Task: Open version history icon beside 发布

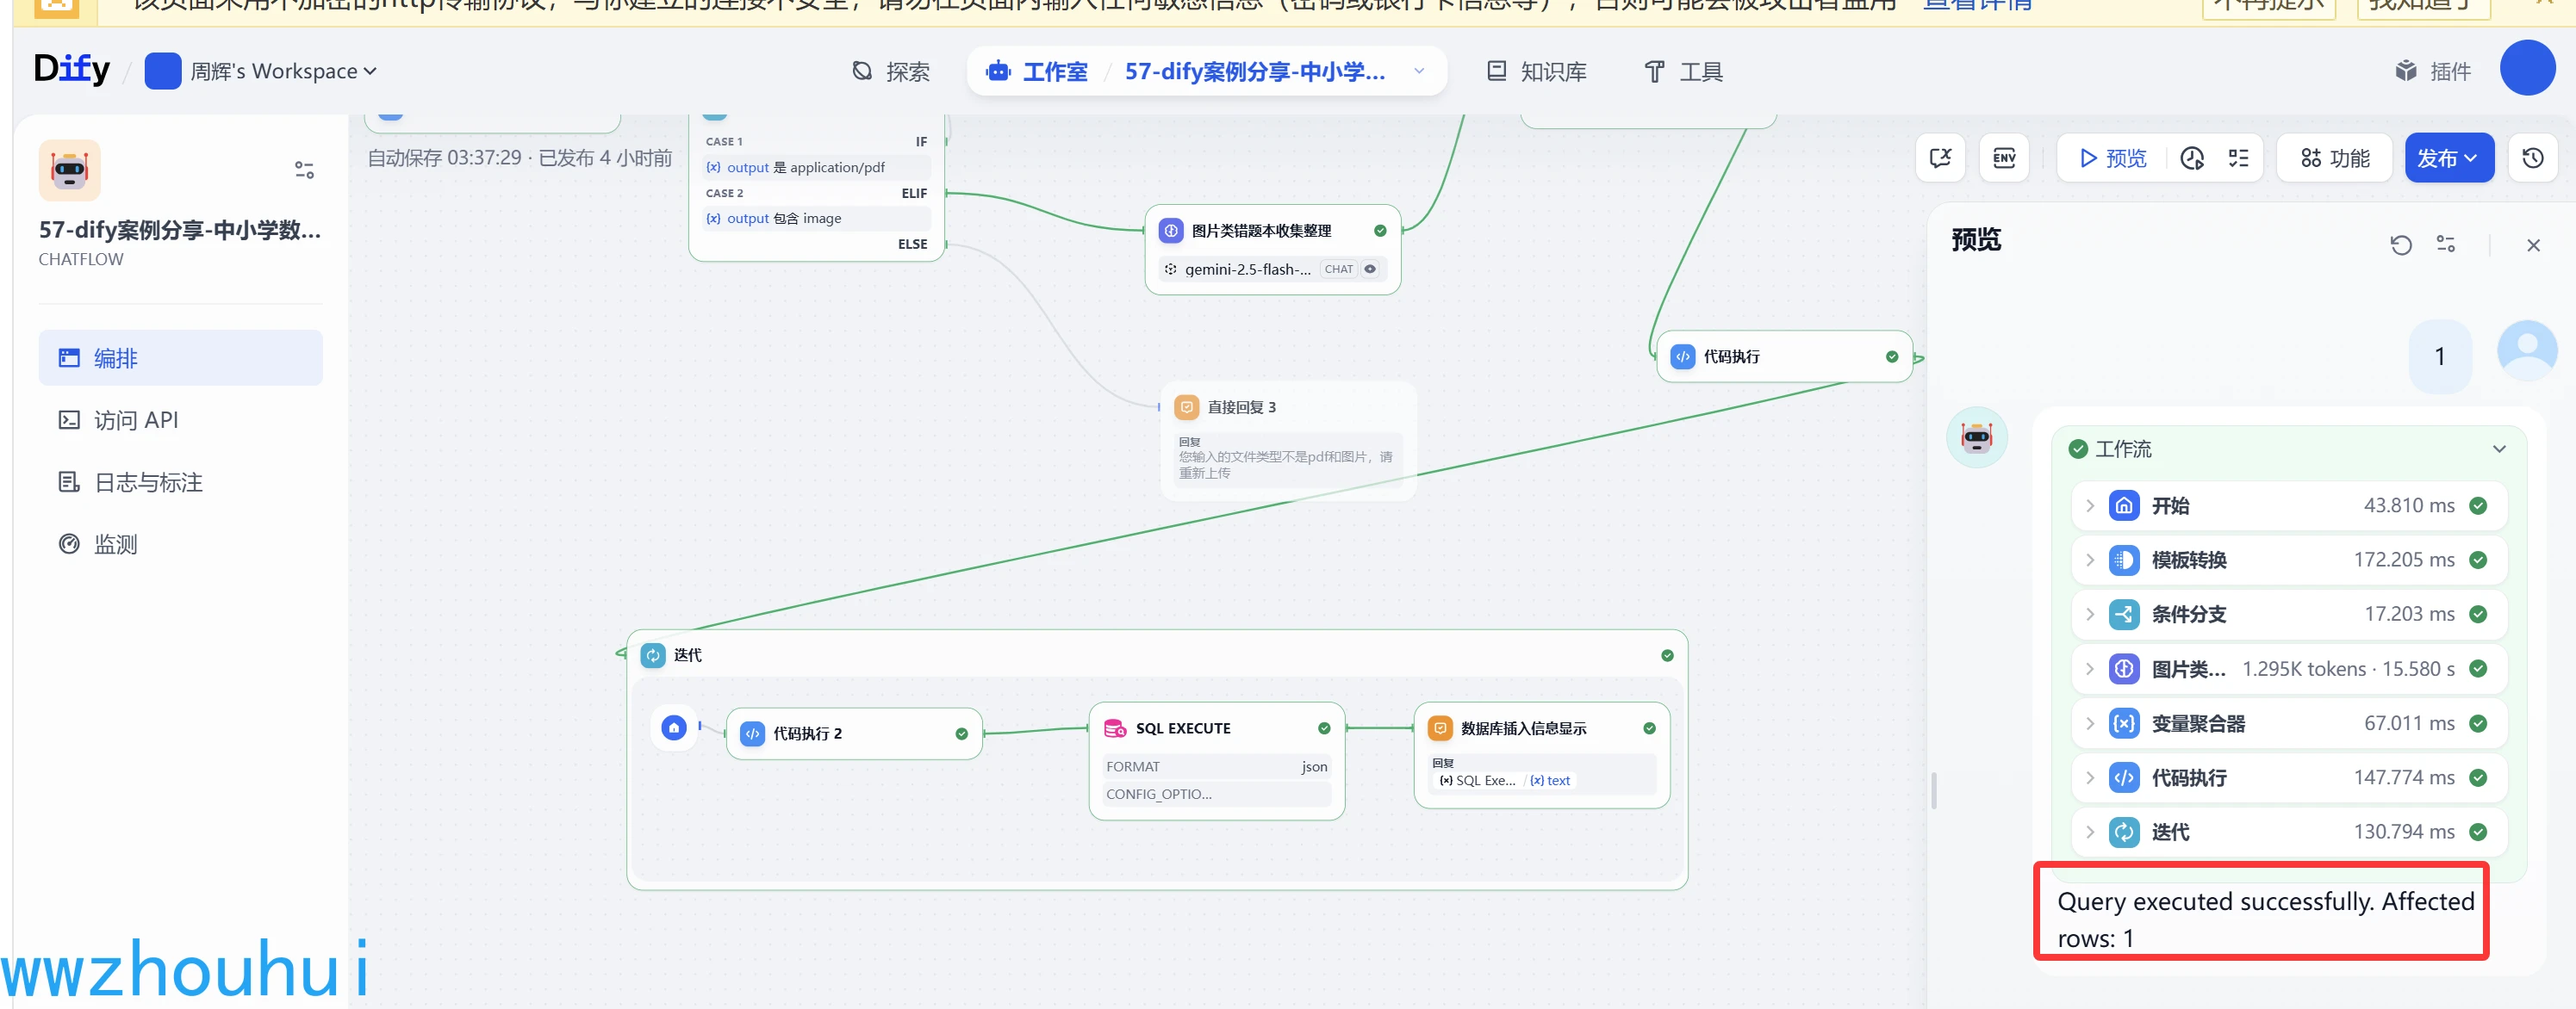Action: click(x=2532, y=158)
